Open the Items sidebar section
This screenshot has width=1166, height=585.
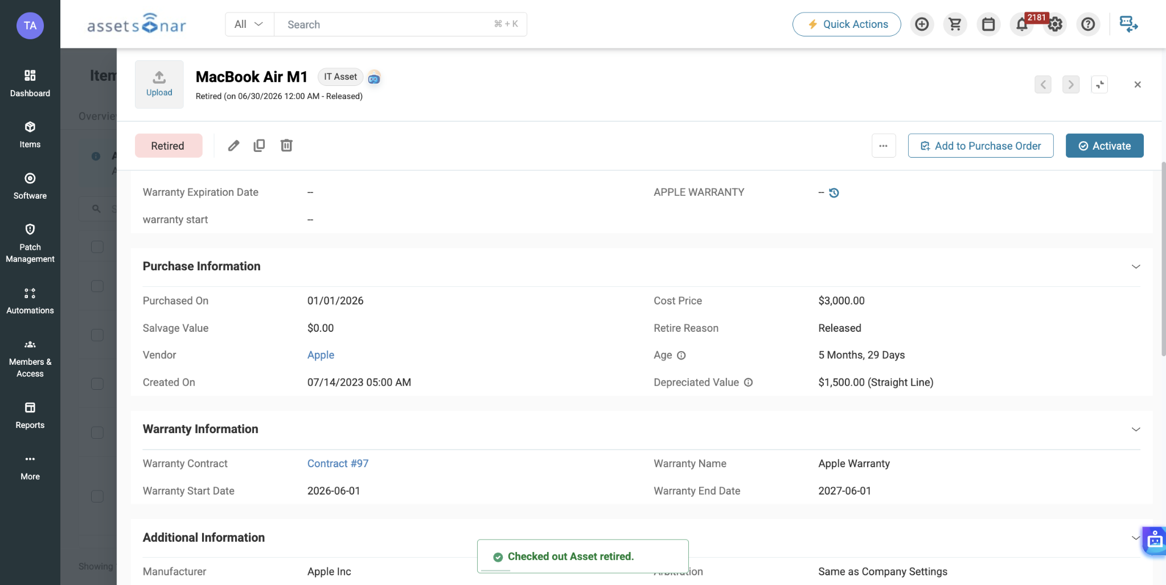click(30, 135)
